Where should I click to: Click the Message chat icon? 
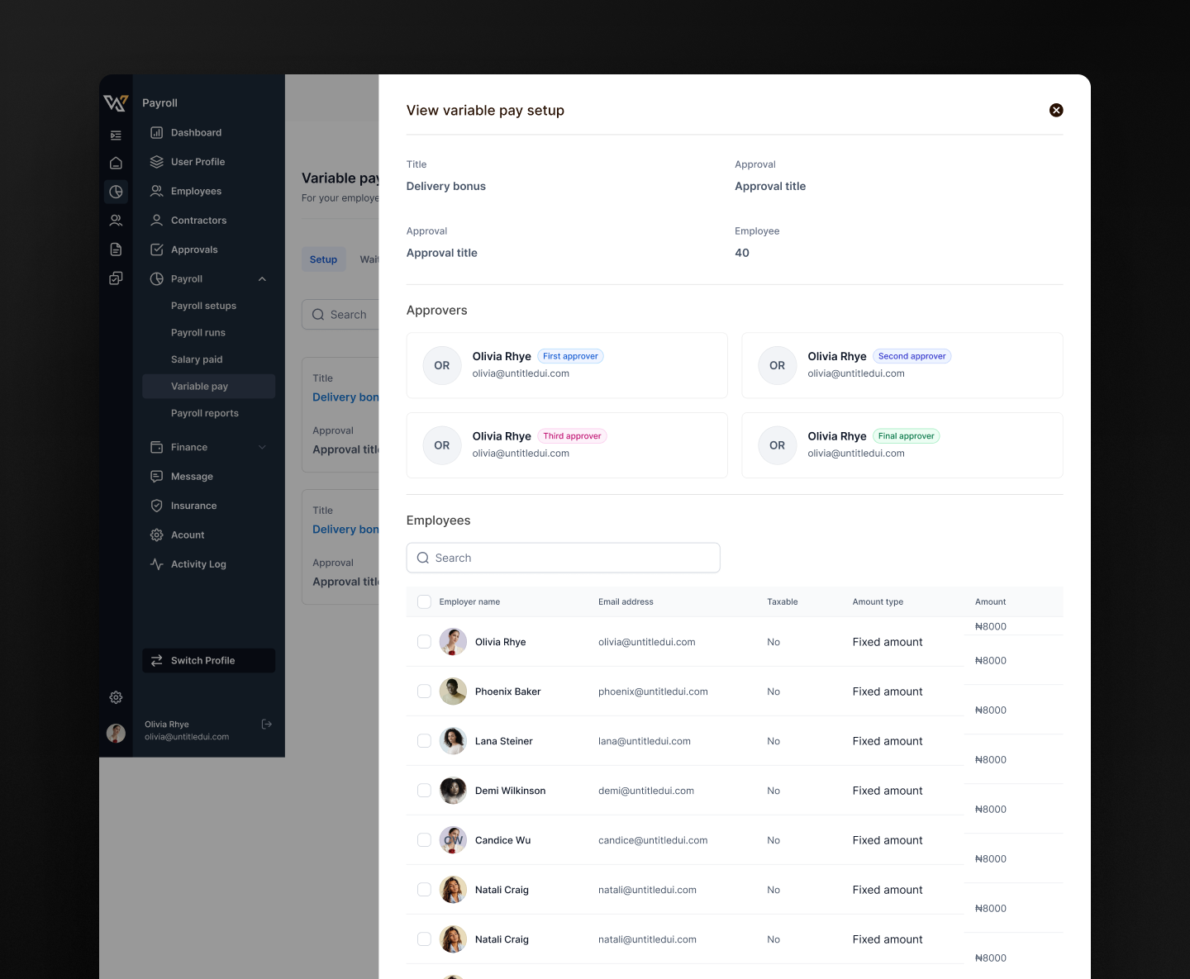click(156, 477)
